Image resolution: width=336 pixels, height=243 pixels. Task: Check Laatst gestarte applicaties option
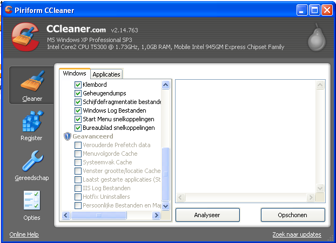click(x=78, y=179)
